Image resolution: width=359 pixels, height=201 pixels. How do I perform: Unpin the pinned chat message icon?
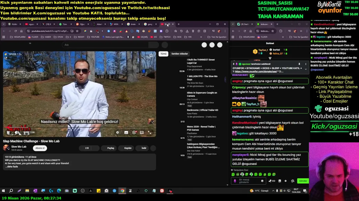click(x=299, y=64)
